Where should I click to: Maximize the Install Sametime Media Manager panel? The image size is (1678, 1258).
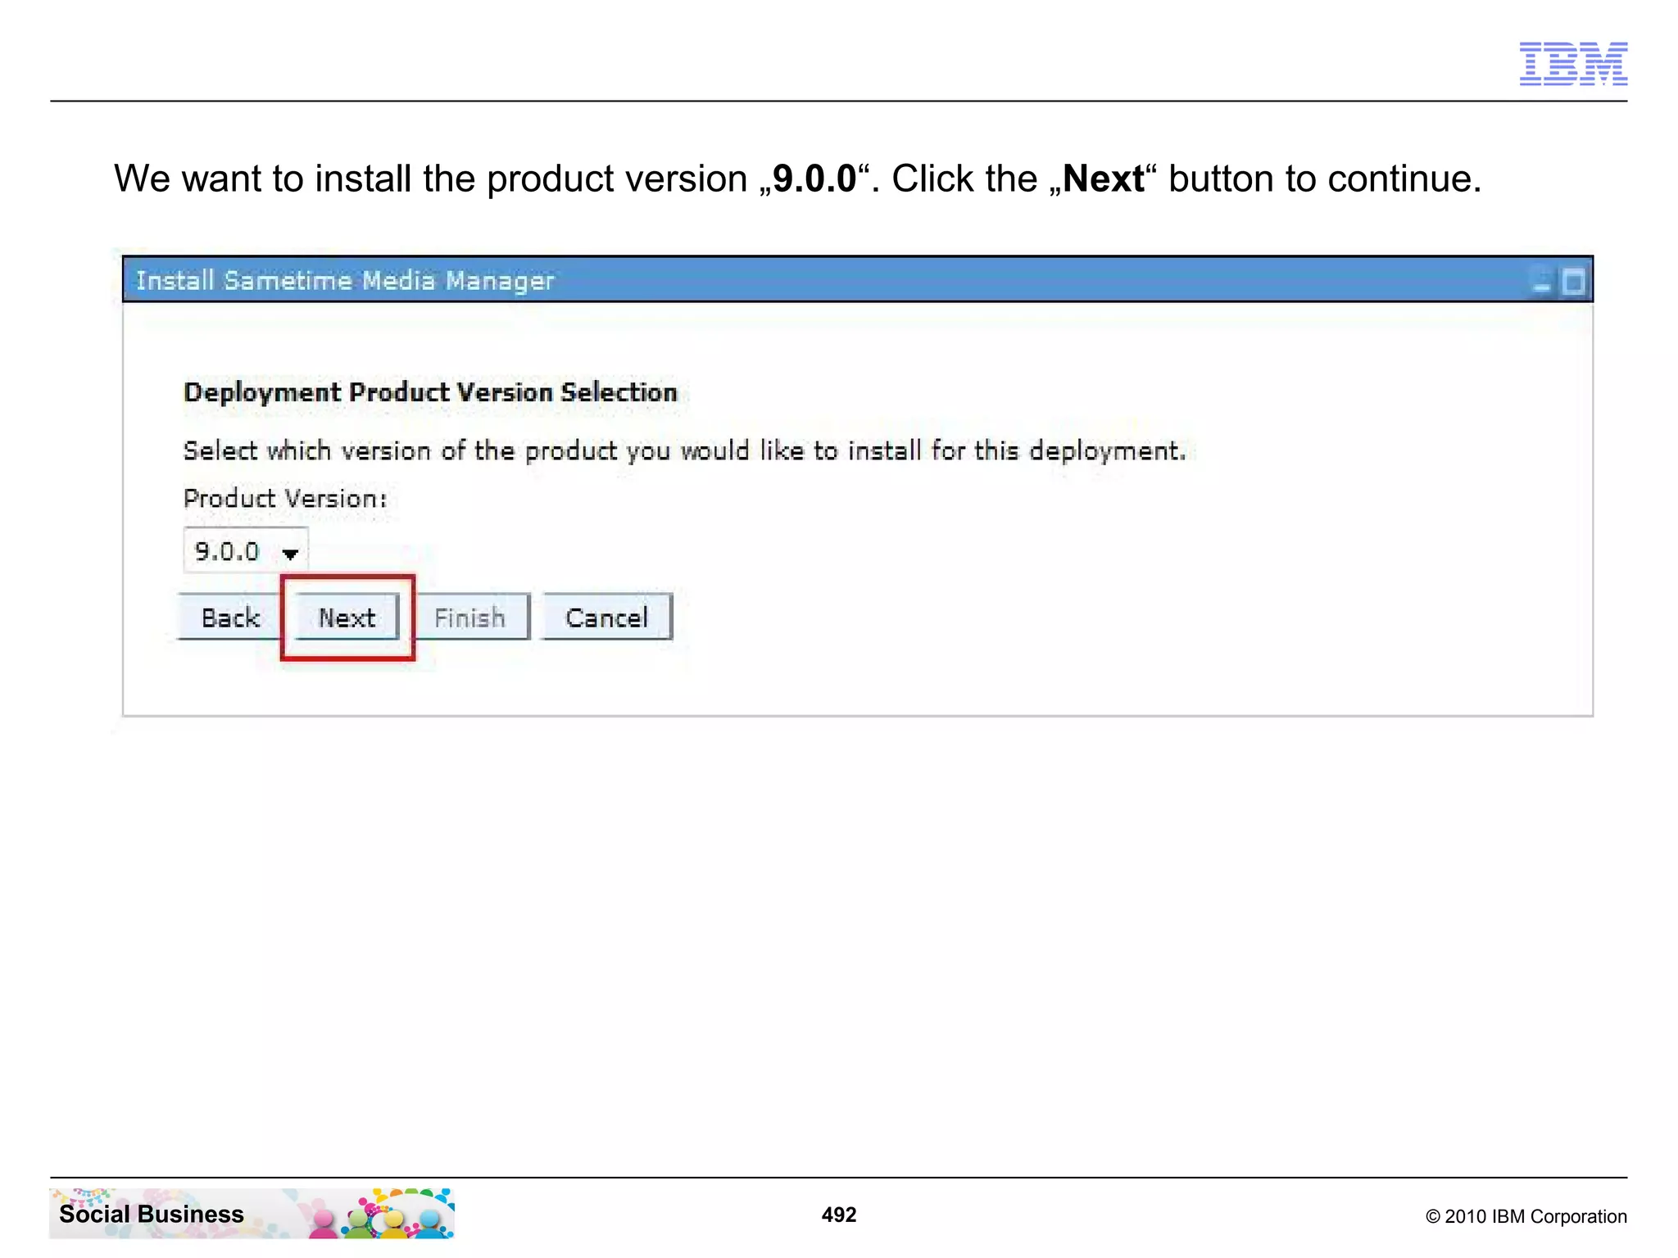(1572, 282)
